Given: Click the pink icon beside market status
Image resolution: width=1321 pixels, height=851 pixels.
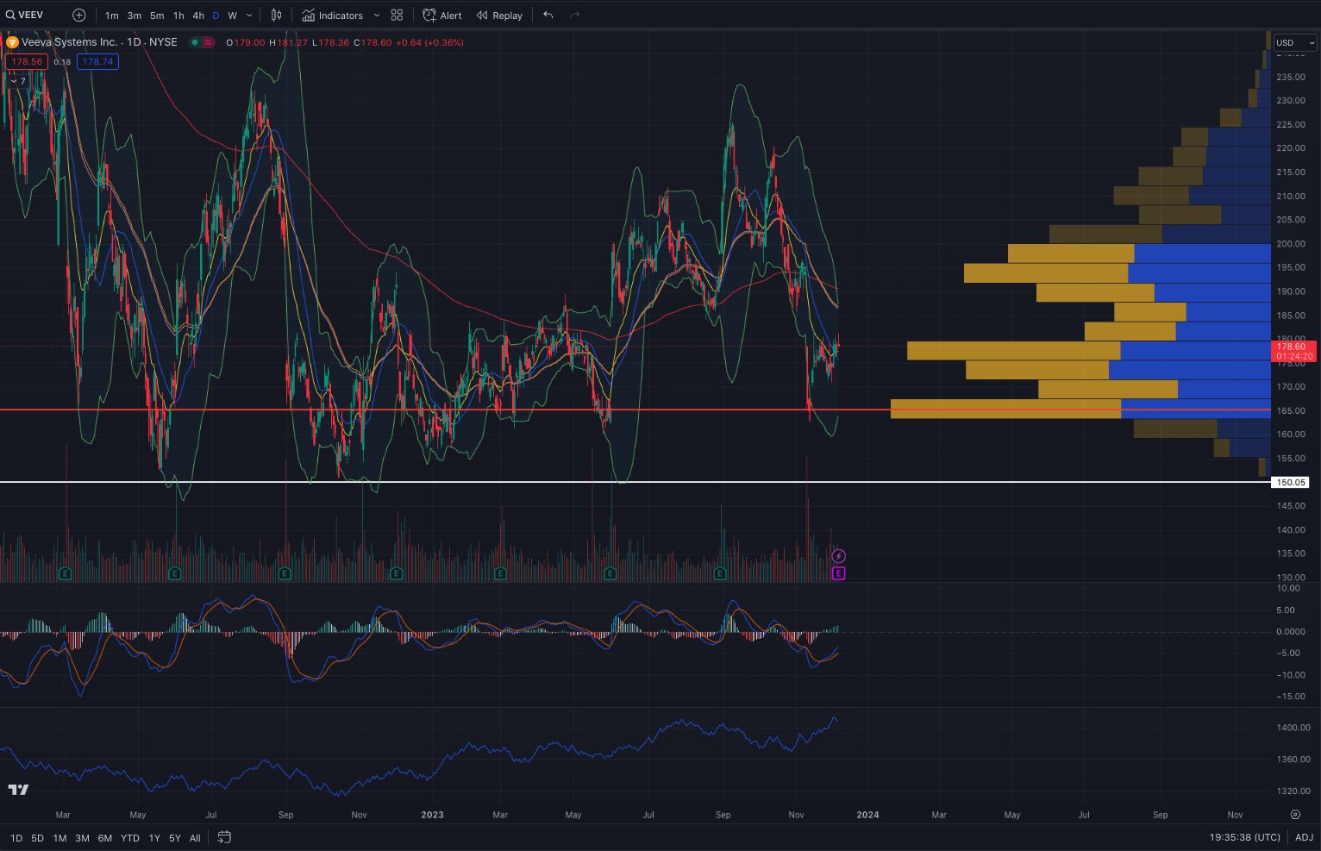Looking at the screenshot, I should [x=208, y=42].
